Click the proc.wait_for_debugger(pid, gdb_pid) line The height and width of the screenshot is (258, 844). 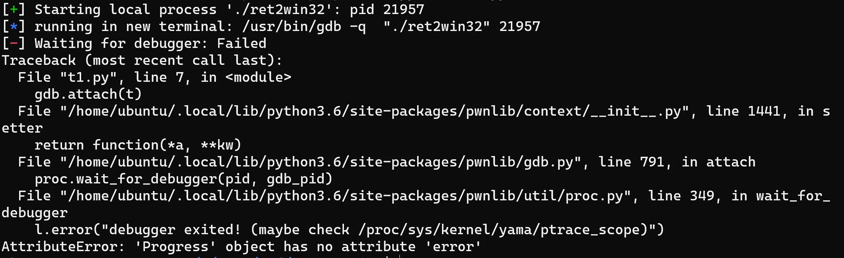184,179
